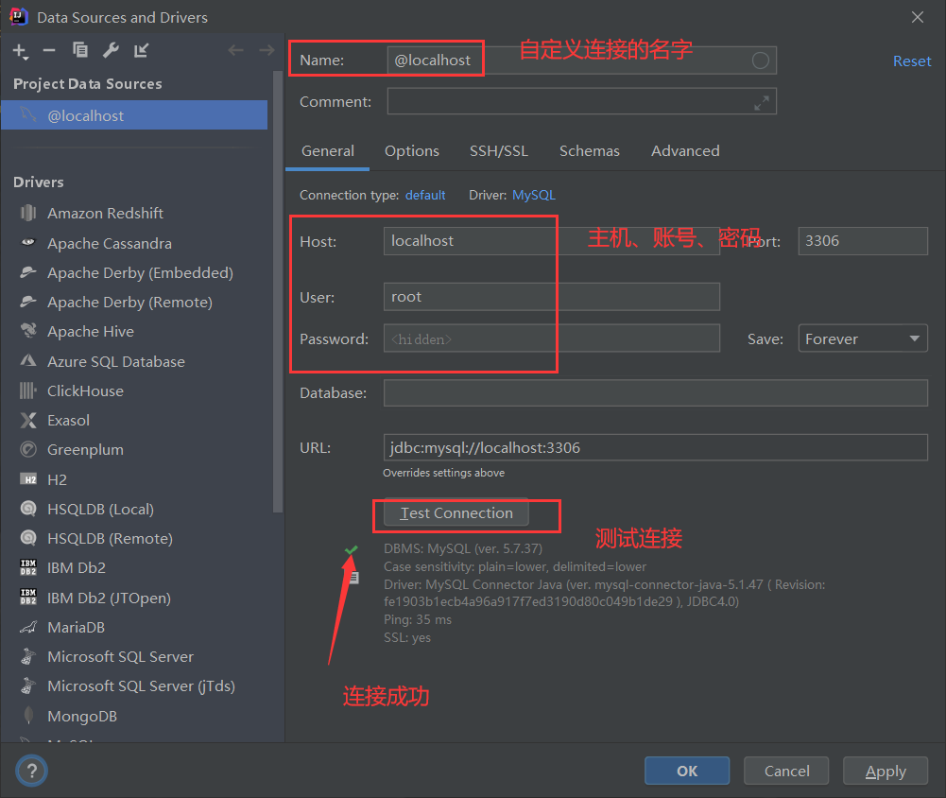Switch to the Schemas tab
946x798 pixels.
click(589, 151)
